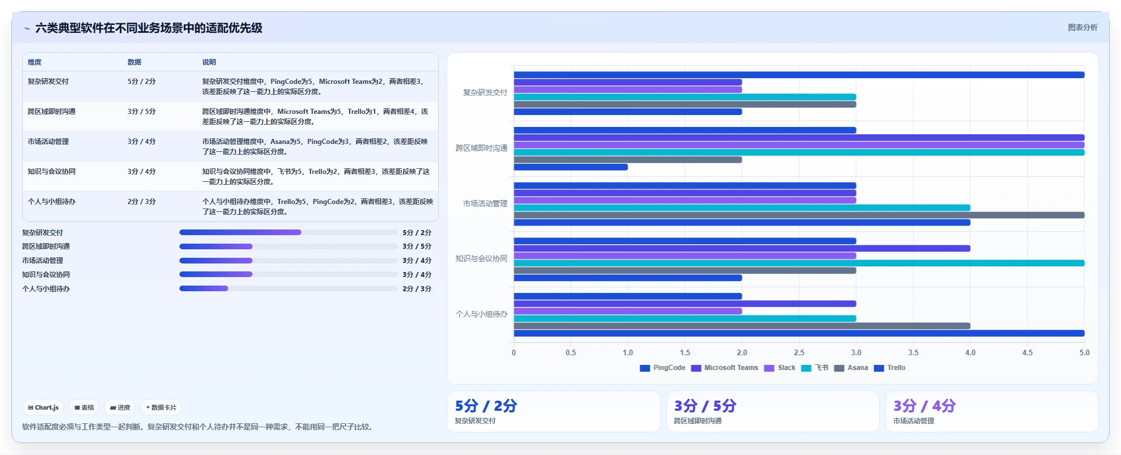Click the footer note starting 软件适配度必须与工作类型
The image size is (1121, 455).
pyautogui.click(x=199, y=427)
